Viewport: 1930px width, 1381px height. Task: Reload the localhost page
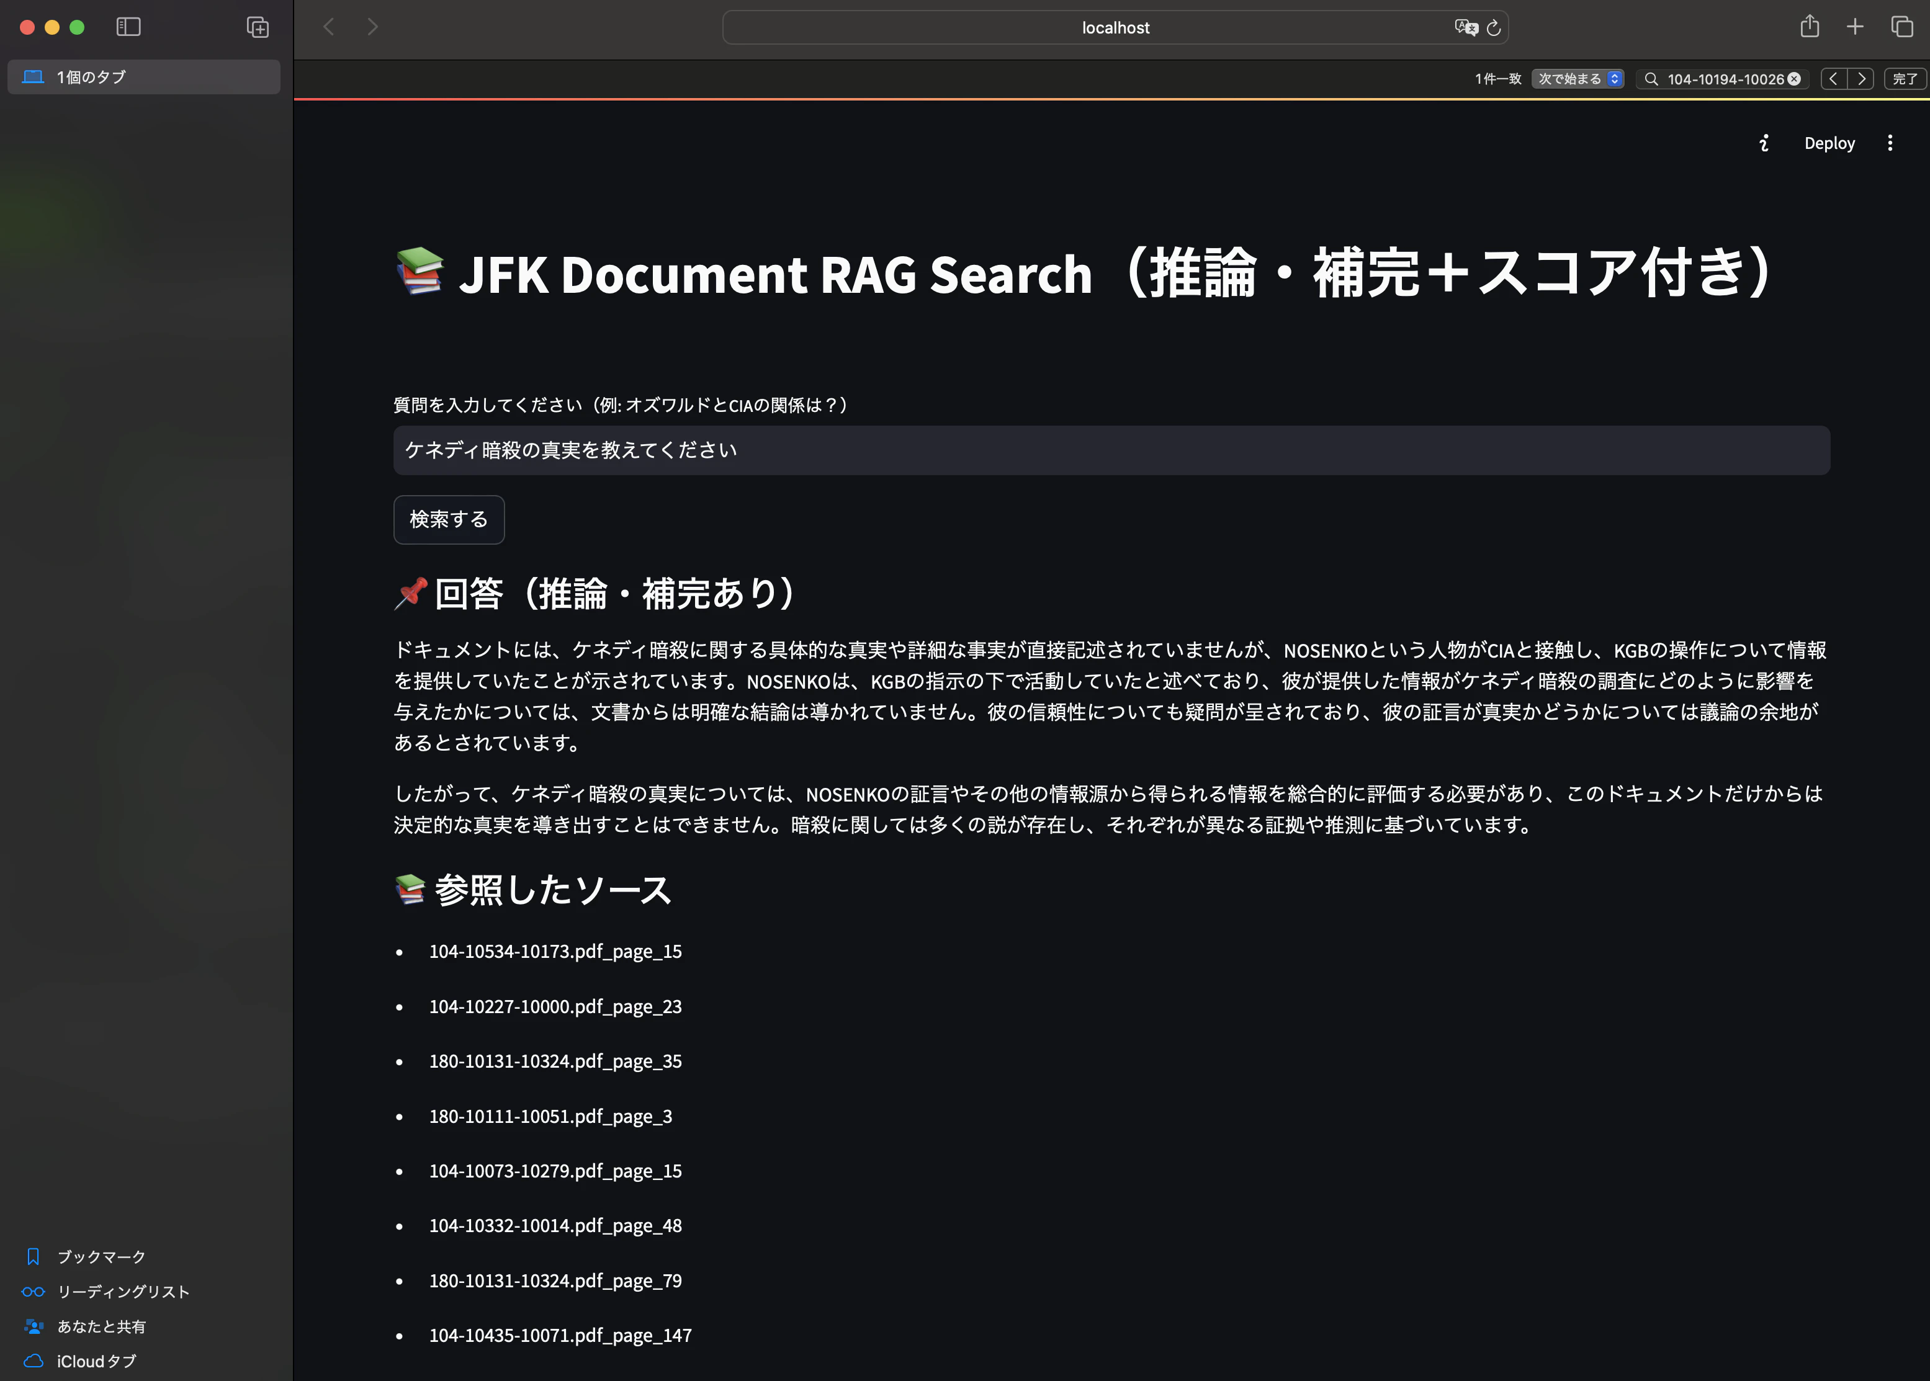[1494, 28]
